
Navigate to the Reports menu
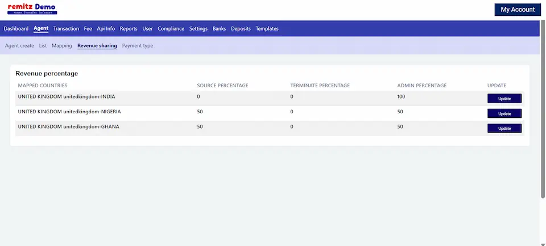pos(129,29)
